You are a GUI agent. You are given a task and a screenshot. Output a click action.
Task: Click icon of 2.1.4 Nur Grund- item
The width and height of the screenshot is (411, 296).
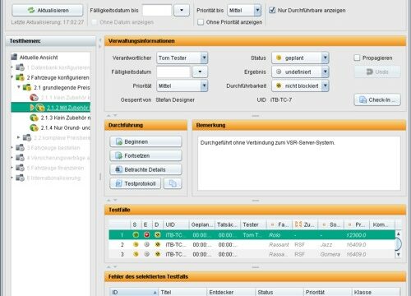[x=34, y=127]
